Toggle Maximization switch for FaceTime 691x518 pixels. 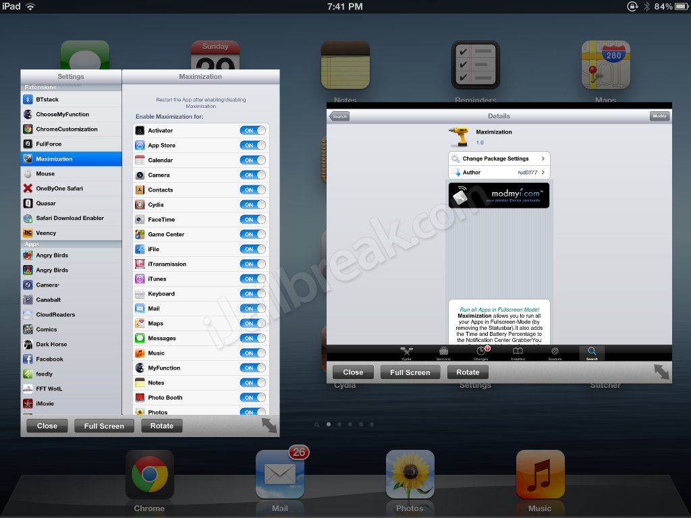[252, 219]
